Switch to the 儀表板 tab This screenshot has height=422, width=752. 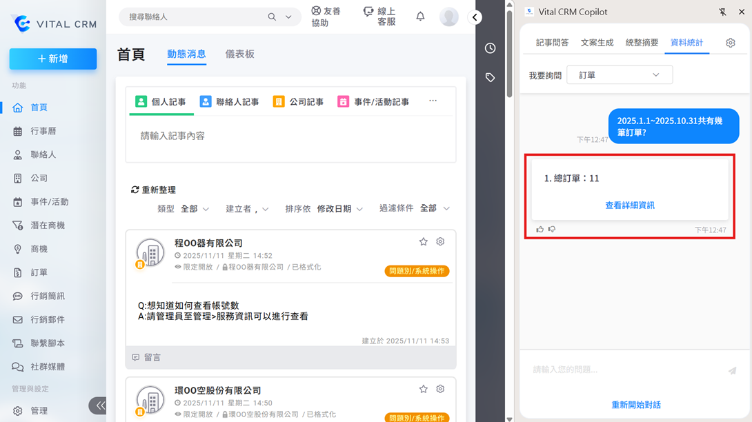point(239,54)
